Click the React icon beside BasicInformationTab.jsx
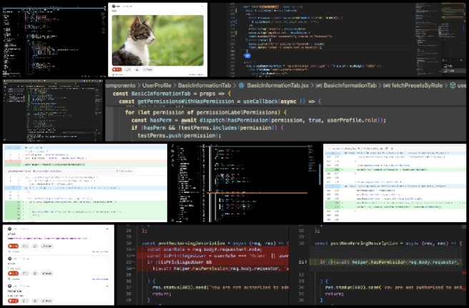Viewport: 469px width, 308px height. pyautogui.click(x=242, y=86)
